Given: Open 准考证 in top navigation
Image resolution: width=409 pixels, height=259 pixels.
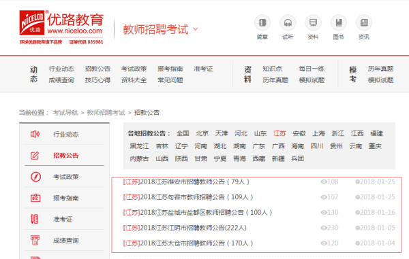Looking at the screenshot, I should pyautogui.click(x=203, y=69).
